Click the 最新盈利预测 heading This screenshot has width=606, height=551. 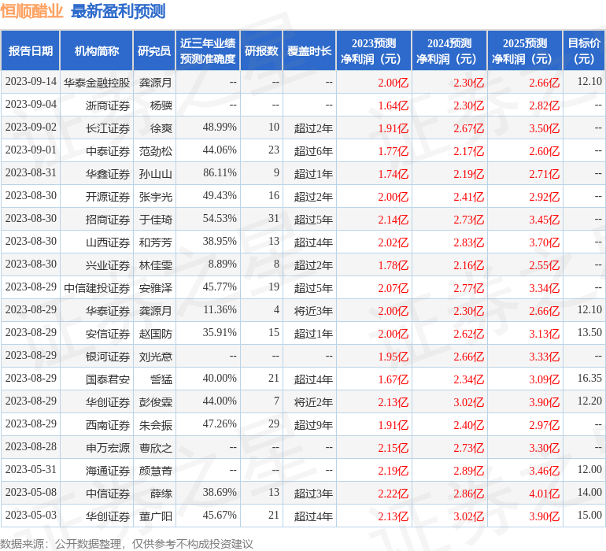118,11
